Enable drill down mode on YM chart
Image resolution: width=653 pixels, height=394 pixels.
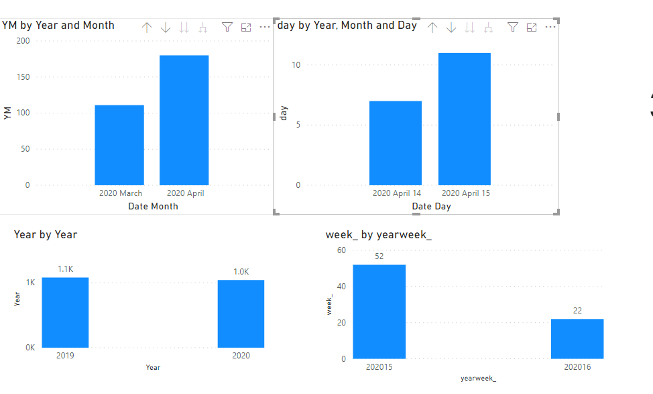pyautogui.click(x=166, y=28)
